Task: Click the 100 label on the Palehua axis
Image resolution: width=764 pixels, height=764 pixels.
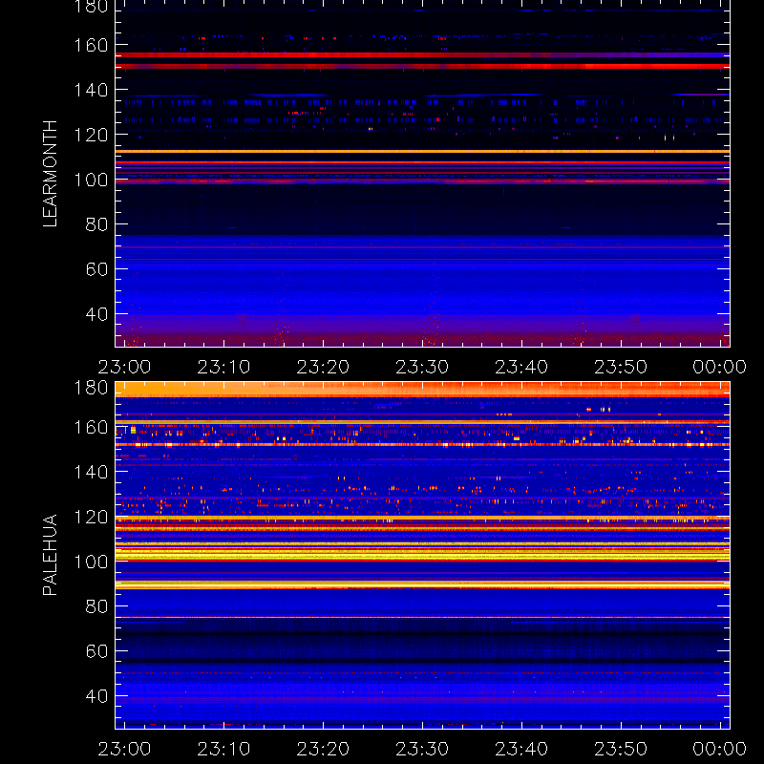Action: 91,562
